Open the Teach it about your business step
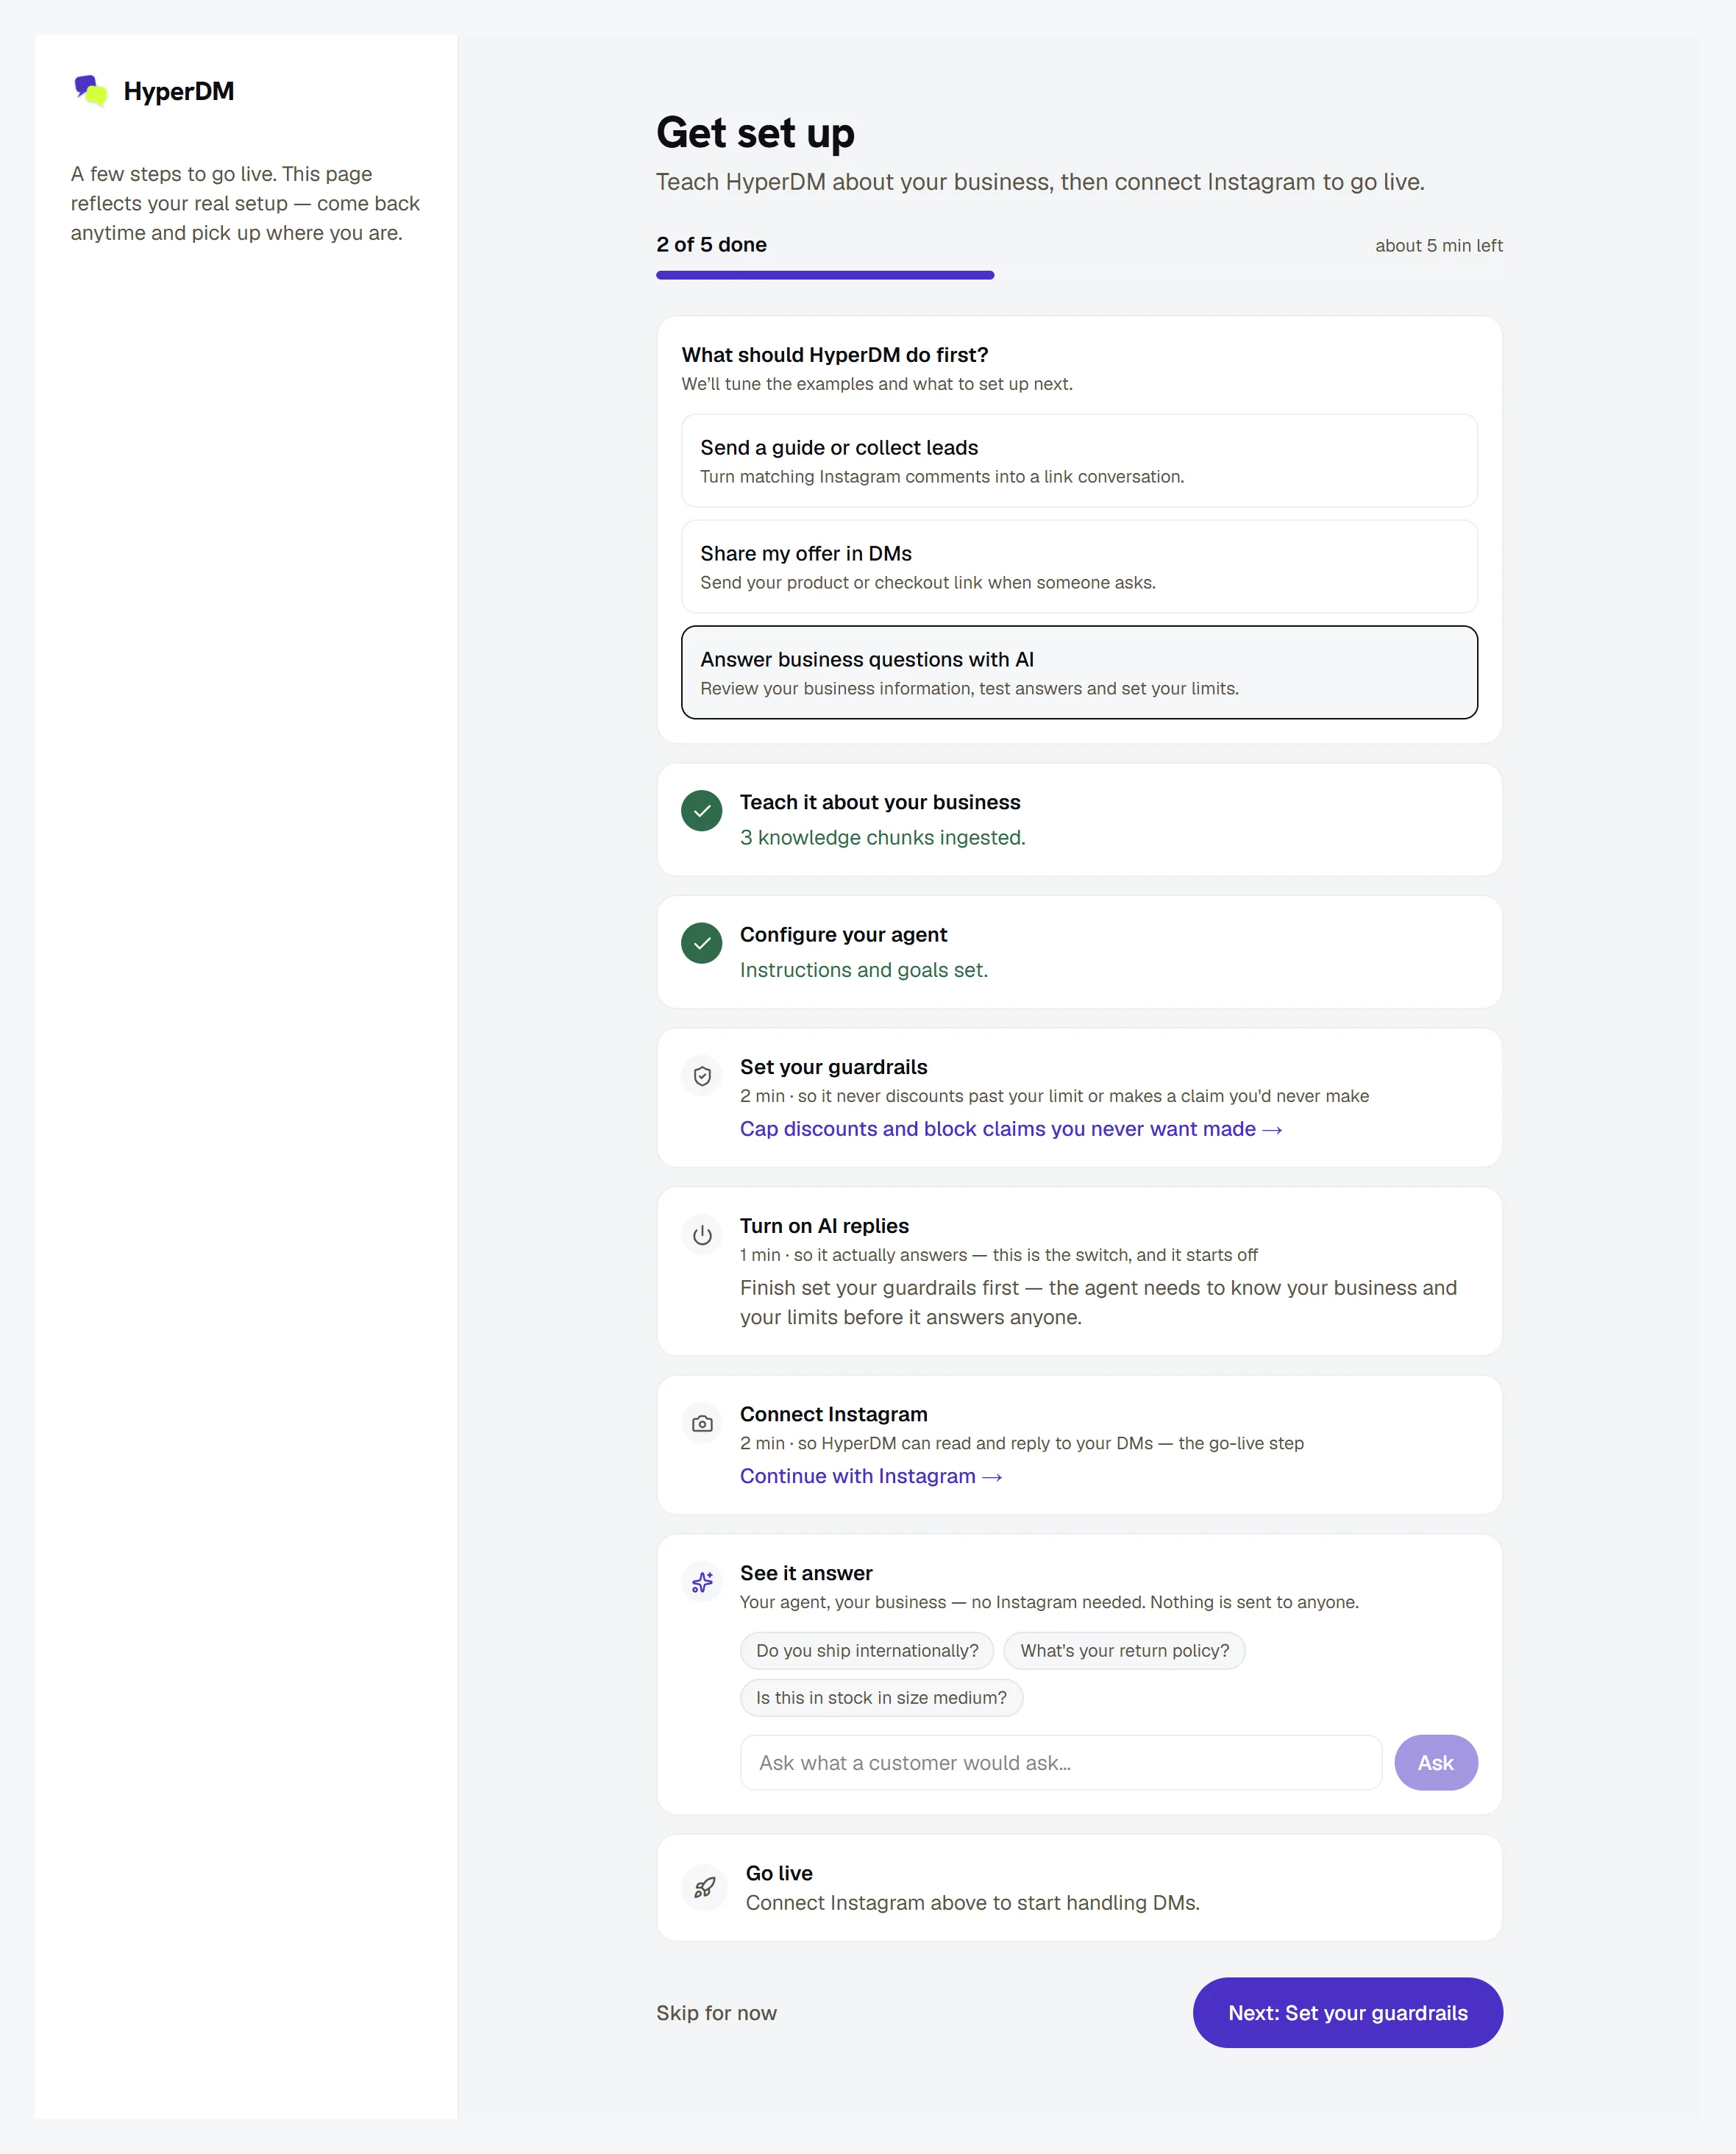This screenshot has height=2154, width=1736. 1079,820
